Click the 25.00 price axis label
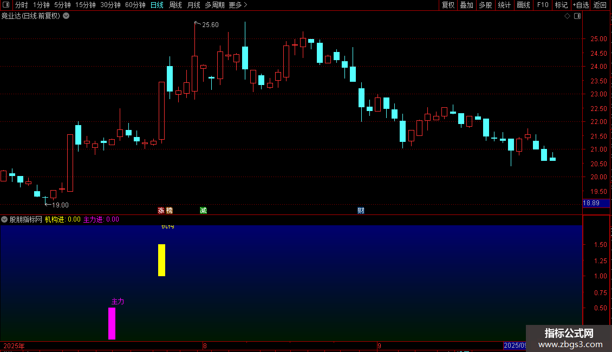The width and height of the screenshot is (612, 352). click(x=598, y=39)
